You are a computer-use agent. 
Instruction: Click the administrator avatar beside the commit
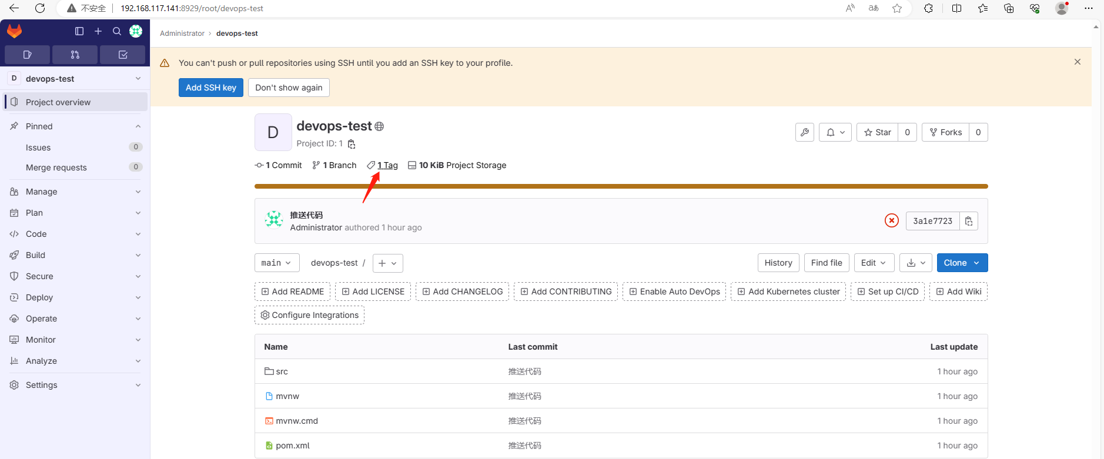pos(274,220)
